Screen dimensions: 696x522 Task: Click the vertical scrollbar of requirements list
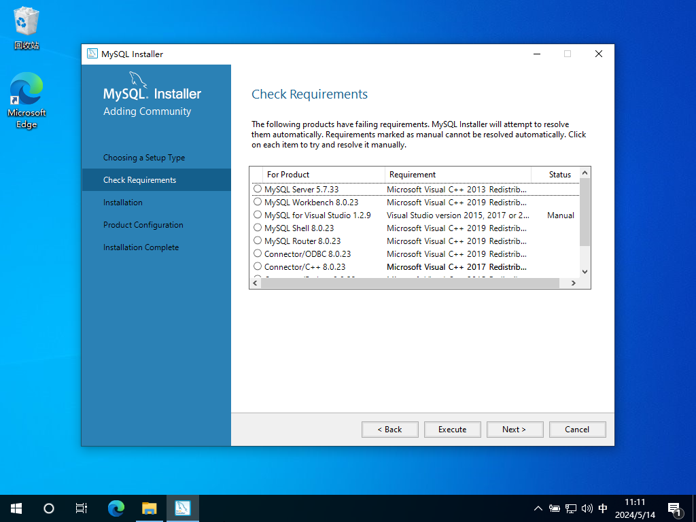tap(585, 212)
